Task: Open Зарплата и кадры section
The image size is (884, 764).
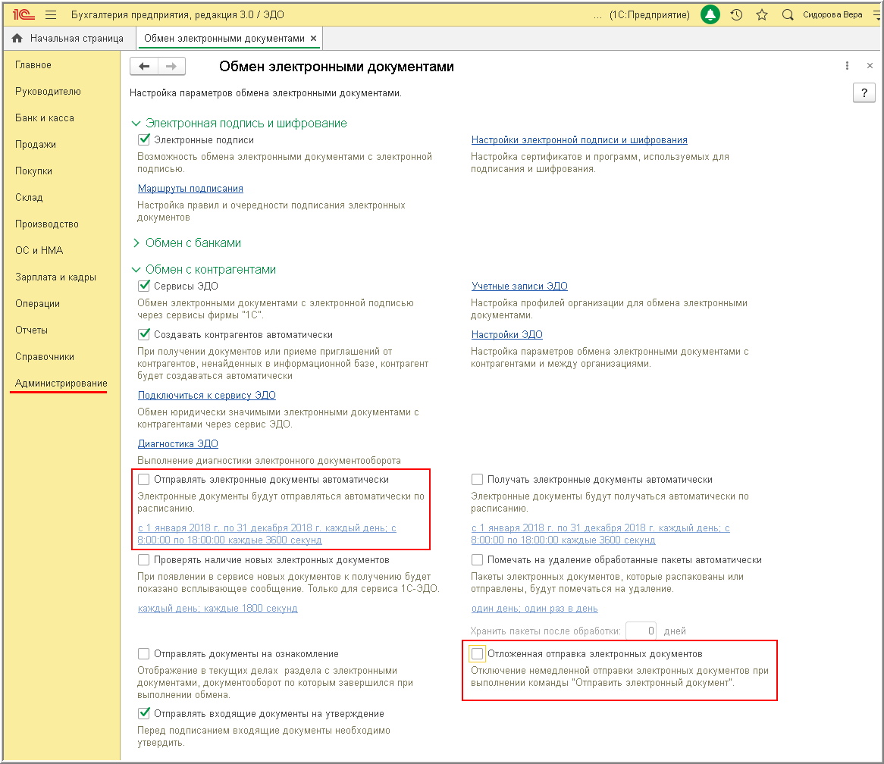Action: (x=55, y=277)
